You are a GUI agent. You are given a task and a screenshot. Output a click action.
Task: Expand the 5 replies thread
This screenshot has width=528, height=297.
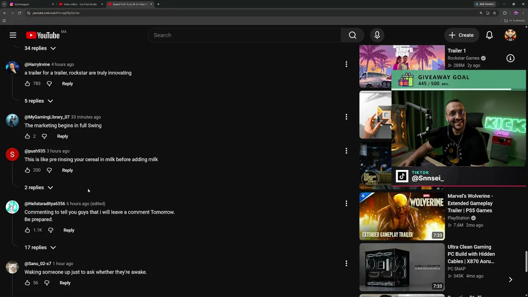(39, 101)
